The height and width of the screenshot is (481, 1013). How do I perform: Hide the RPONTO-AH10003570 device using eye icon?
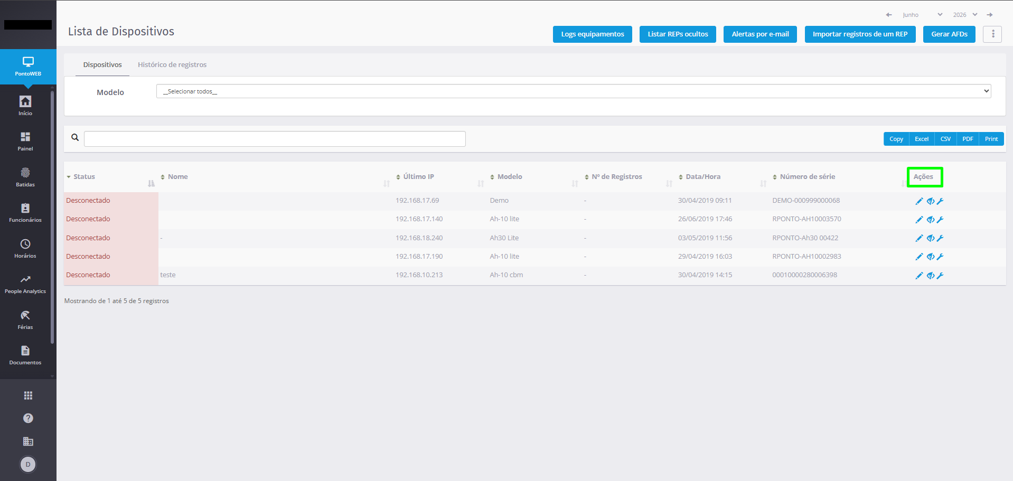coord(930,220)
